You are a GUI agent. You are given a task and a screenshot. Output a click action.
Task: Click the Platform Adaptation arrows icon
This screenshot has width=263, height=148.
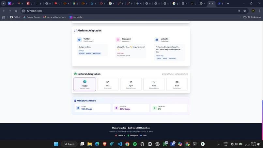(75, 31)
